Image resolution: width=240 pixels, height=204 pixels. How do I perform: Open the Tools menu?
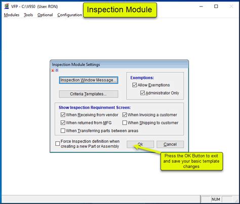click(x=28, y=15)
